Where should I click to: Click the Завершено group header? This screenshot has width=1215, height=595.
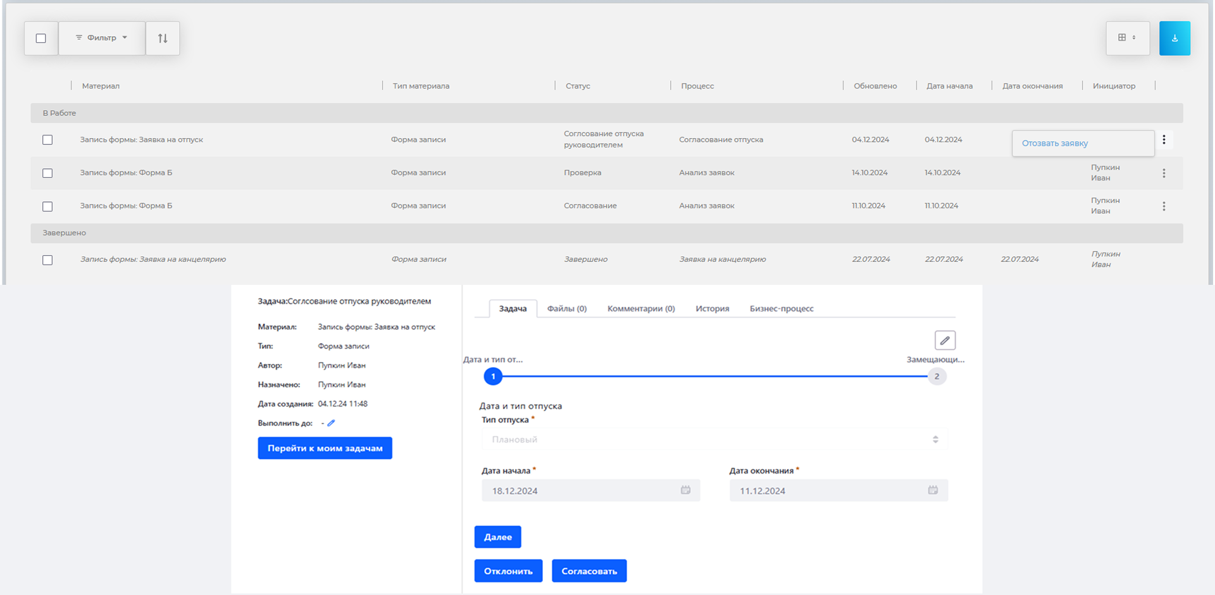[607, 233]
